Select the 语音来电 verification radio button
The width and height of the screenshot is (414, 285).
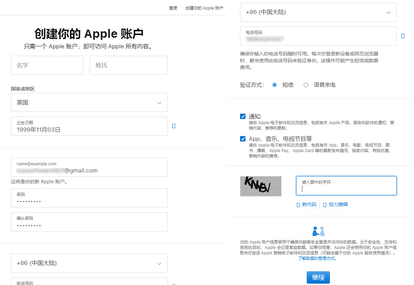coord(306,85)
